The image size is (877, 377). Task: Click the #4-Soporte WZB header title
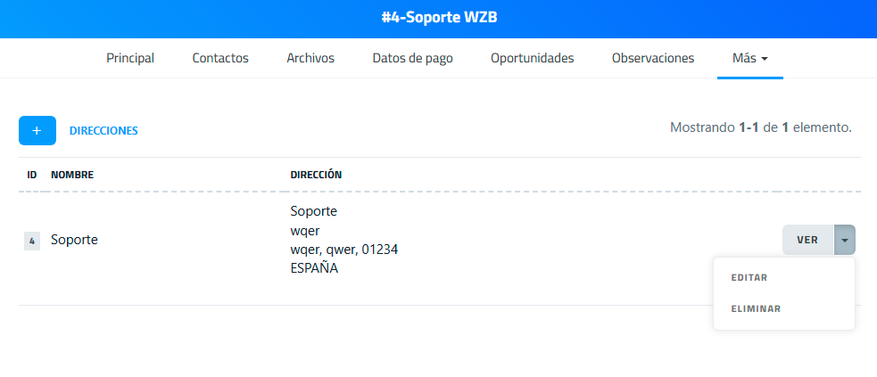pyautogui.click(x=438, y=19)
